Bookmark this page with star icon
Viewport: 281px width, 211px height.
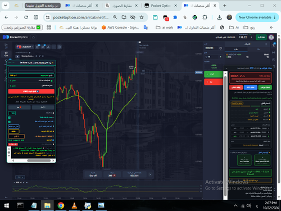point(142,17)
